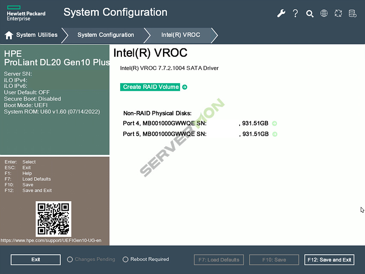Select the System Utilities breadcrumb
The height and width of the screenshot is (274, 365).
[37, 35]
